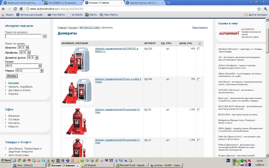This screenshot has height=168, width=269.
Task: Click the Пуск start button
Action: (x=6, y=160)
